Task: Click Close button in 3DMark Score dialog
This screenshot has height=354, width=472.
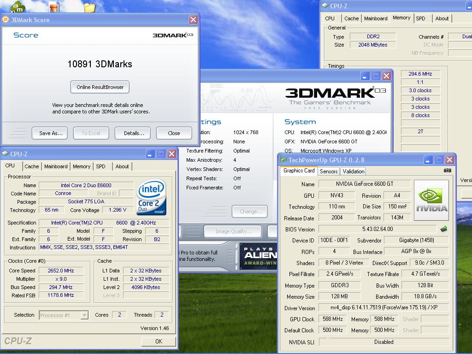Action: click(174, 133)
